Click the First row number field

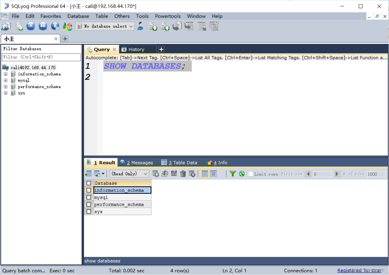(322, 174)
